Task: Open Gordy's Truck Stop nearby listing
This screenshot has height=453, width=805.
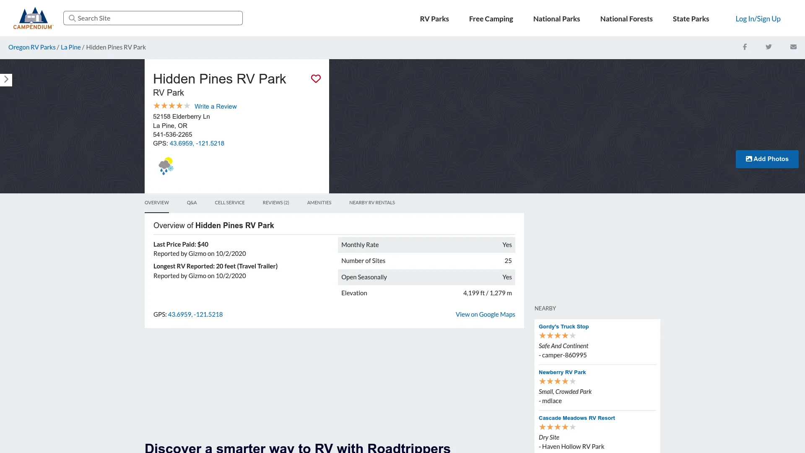Action: 563,327
